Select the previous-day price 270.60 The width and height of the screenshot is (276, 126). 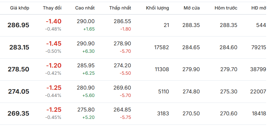tap(228, 114)
